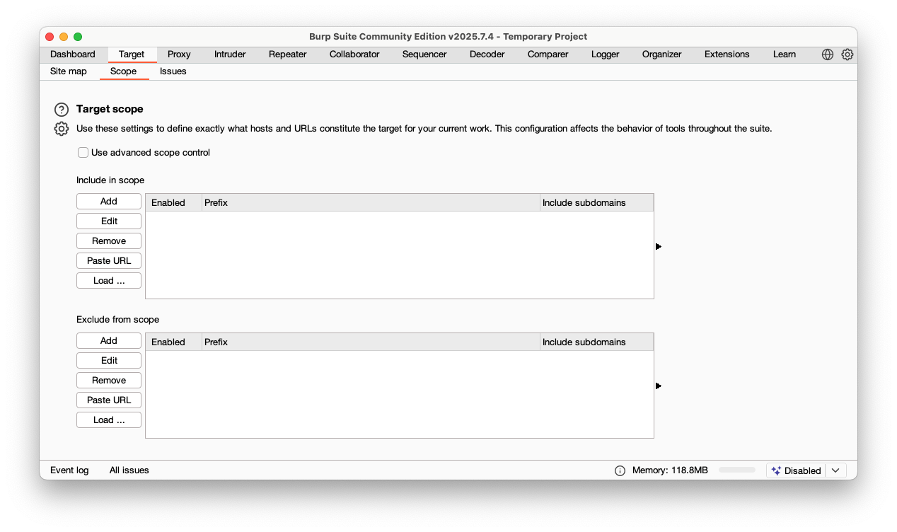Viewport: 897px width, 532px height.
Task: Click Enabled column header in Include table
Action: [174, 203]
